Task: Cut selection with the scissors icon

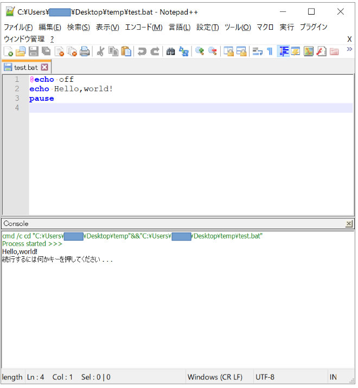Action: (x=100, y=51)
